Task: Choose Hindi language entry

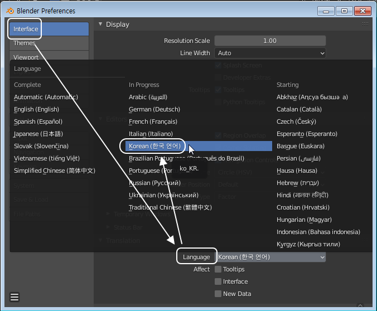Action: [302, 195]
